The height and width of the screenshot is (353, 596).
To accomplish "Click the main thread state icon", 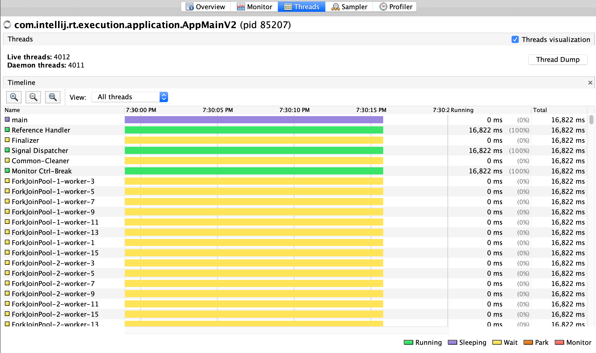I will click(7, 119).
